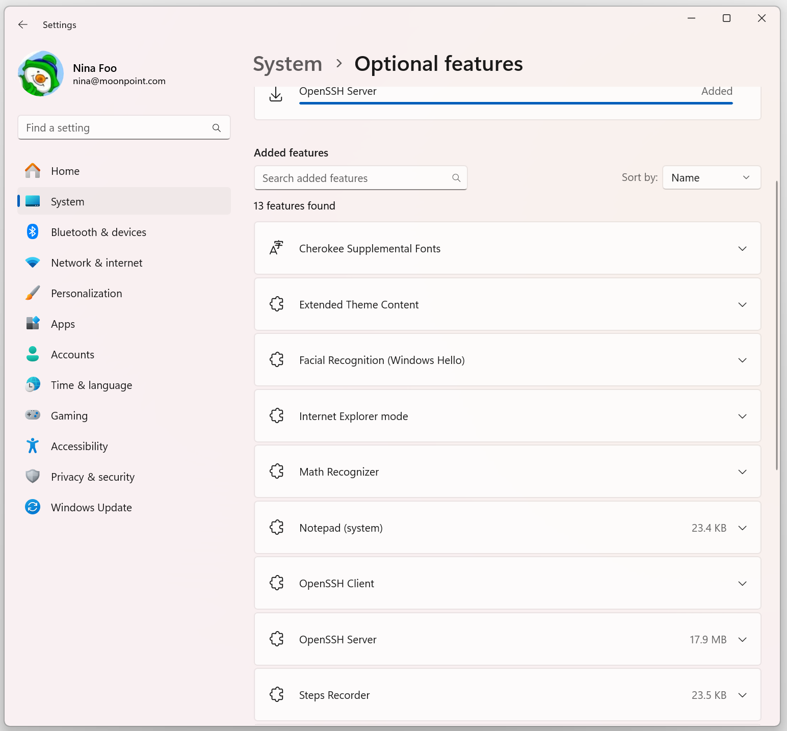Go to Privacy & security settings
The width and height of the screenshot is (787, 731).
(x=124, y=477)
